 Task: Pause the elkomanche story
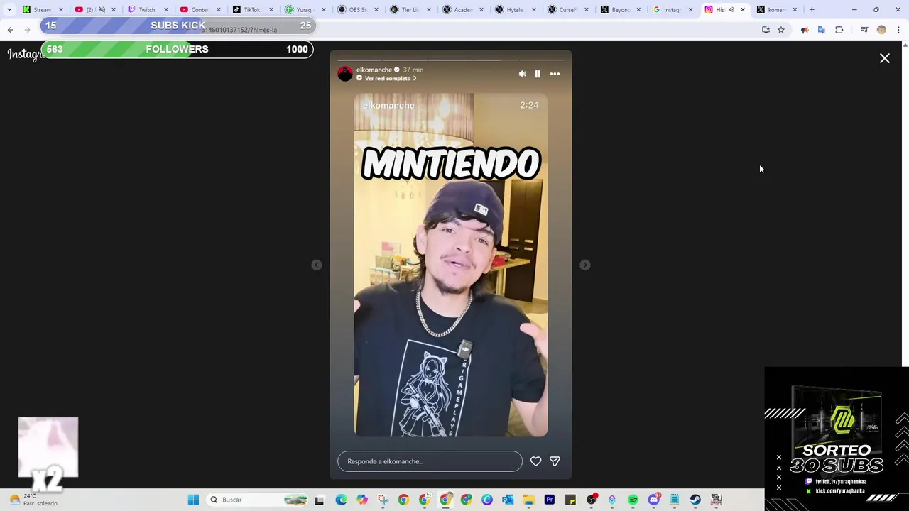coord(538,74)
